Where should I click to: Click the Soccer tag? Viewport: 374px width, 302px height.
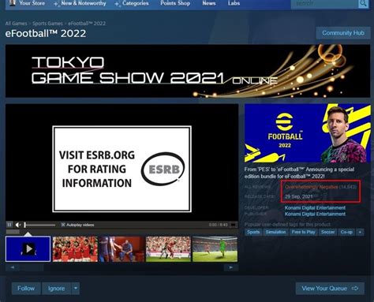327,232
